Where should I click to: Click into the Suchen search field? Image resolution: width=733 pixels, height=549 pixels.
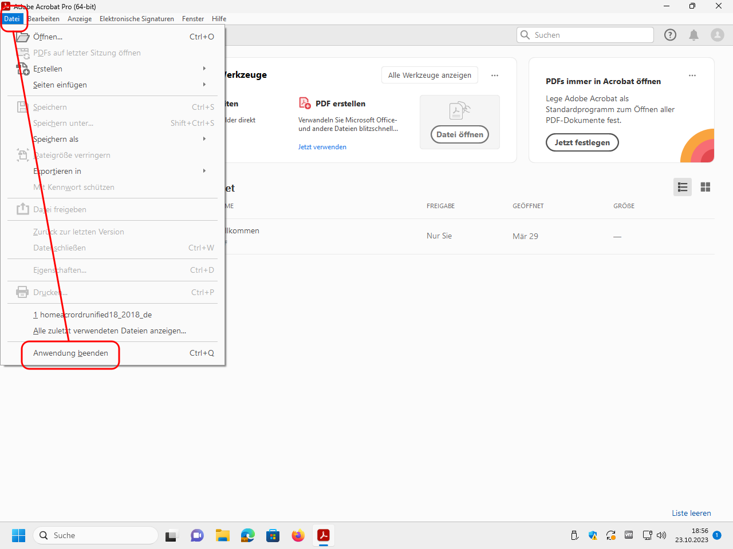tap(590, 35)
